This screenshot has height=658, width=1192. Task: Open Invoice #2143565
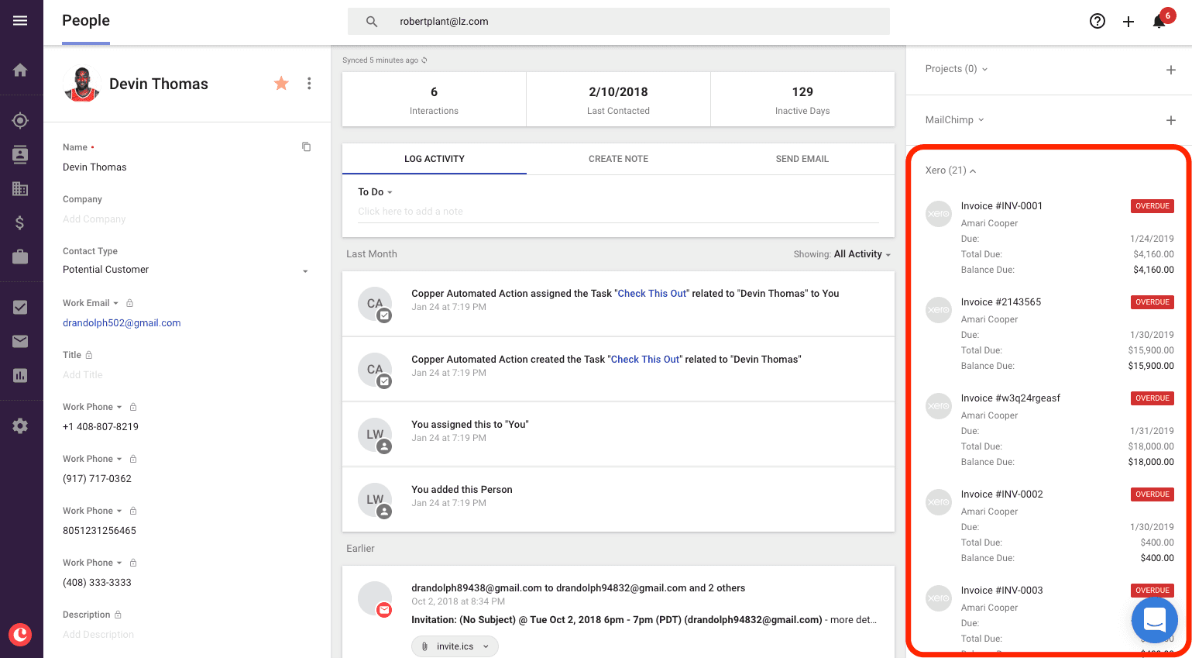pyautogui.click(x=1001, y=302)
